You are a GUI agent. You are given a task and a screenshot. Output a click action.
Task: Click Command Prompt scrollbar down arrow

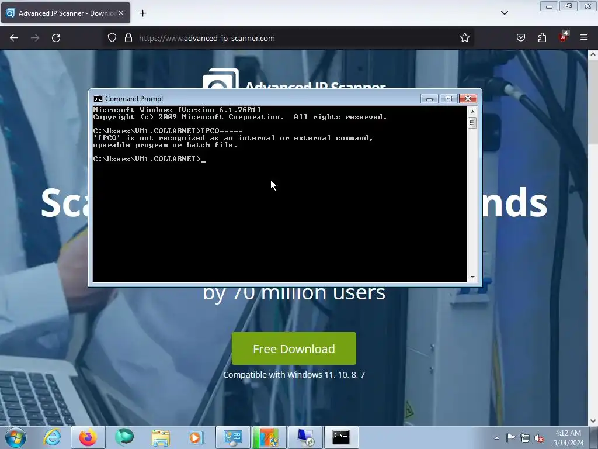coord(472,277)
